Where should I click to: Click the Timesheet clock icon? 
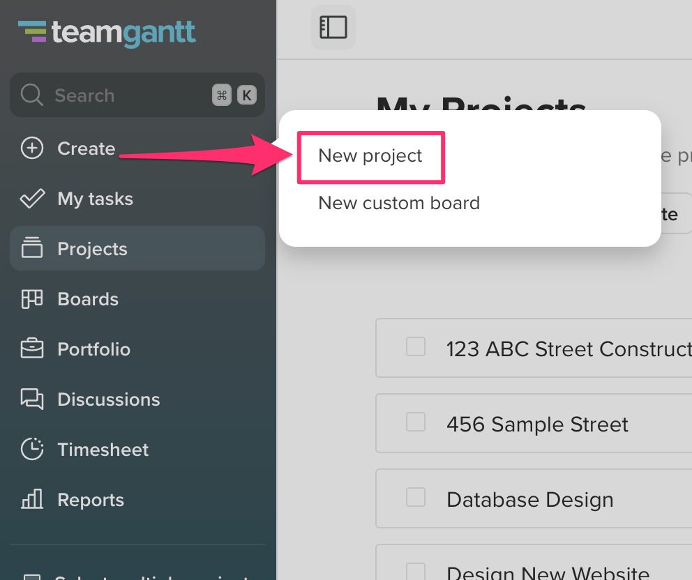[x=32, y=449]
